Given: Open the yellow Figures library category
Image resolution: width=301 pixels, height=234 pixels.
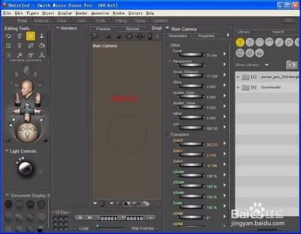Looking at the screenshot, I should 240,42.
